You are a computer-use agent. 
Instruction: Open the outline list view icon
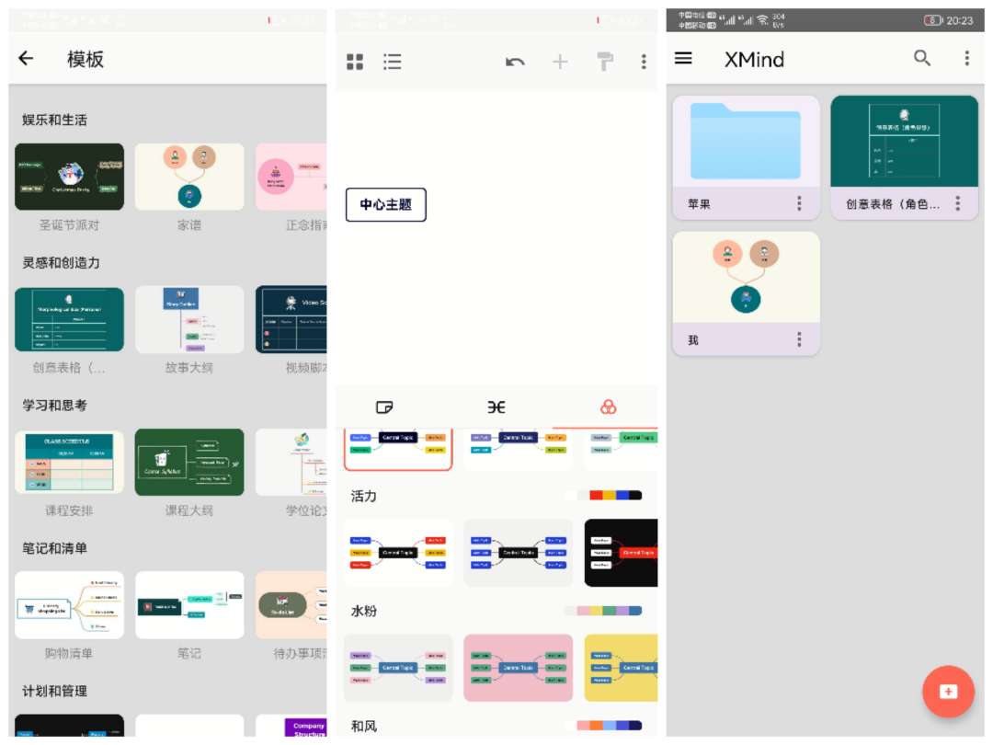[x=393, y=62]
